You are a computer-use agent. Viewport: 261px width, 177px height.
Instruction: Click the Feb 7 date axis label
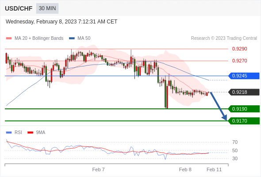[98, 169]
